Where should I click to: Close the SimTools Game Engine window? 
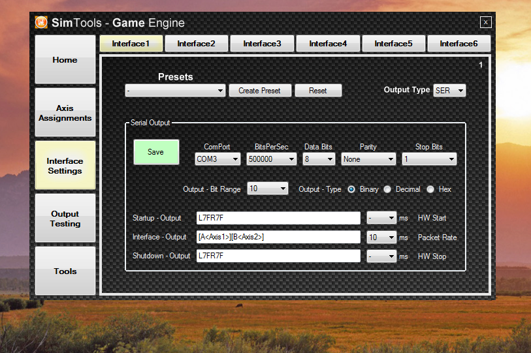486,22
